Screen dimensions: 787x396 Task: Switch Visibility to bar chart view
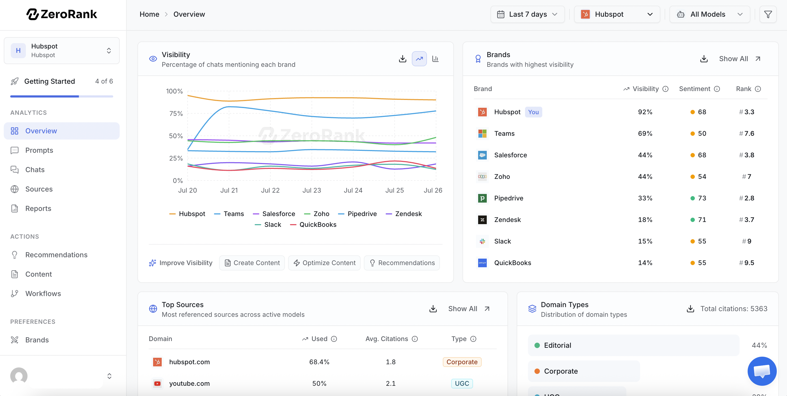[x=435, y=59]
